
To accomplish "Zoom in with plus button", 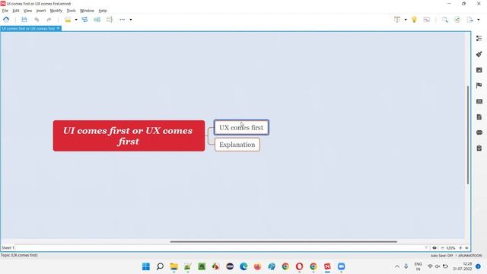I will click(460, 247).
